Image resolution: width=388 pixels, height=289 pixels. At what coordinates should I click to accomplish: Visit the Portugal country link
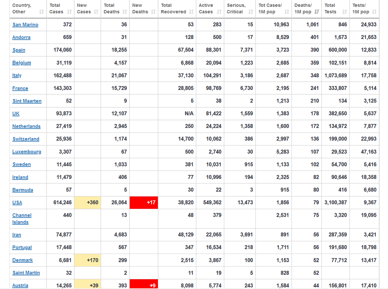click(x=22, y=247)
